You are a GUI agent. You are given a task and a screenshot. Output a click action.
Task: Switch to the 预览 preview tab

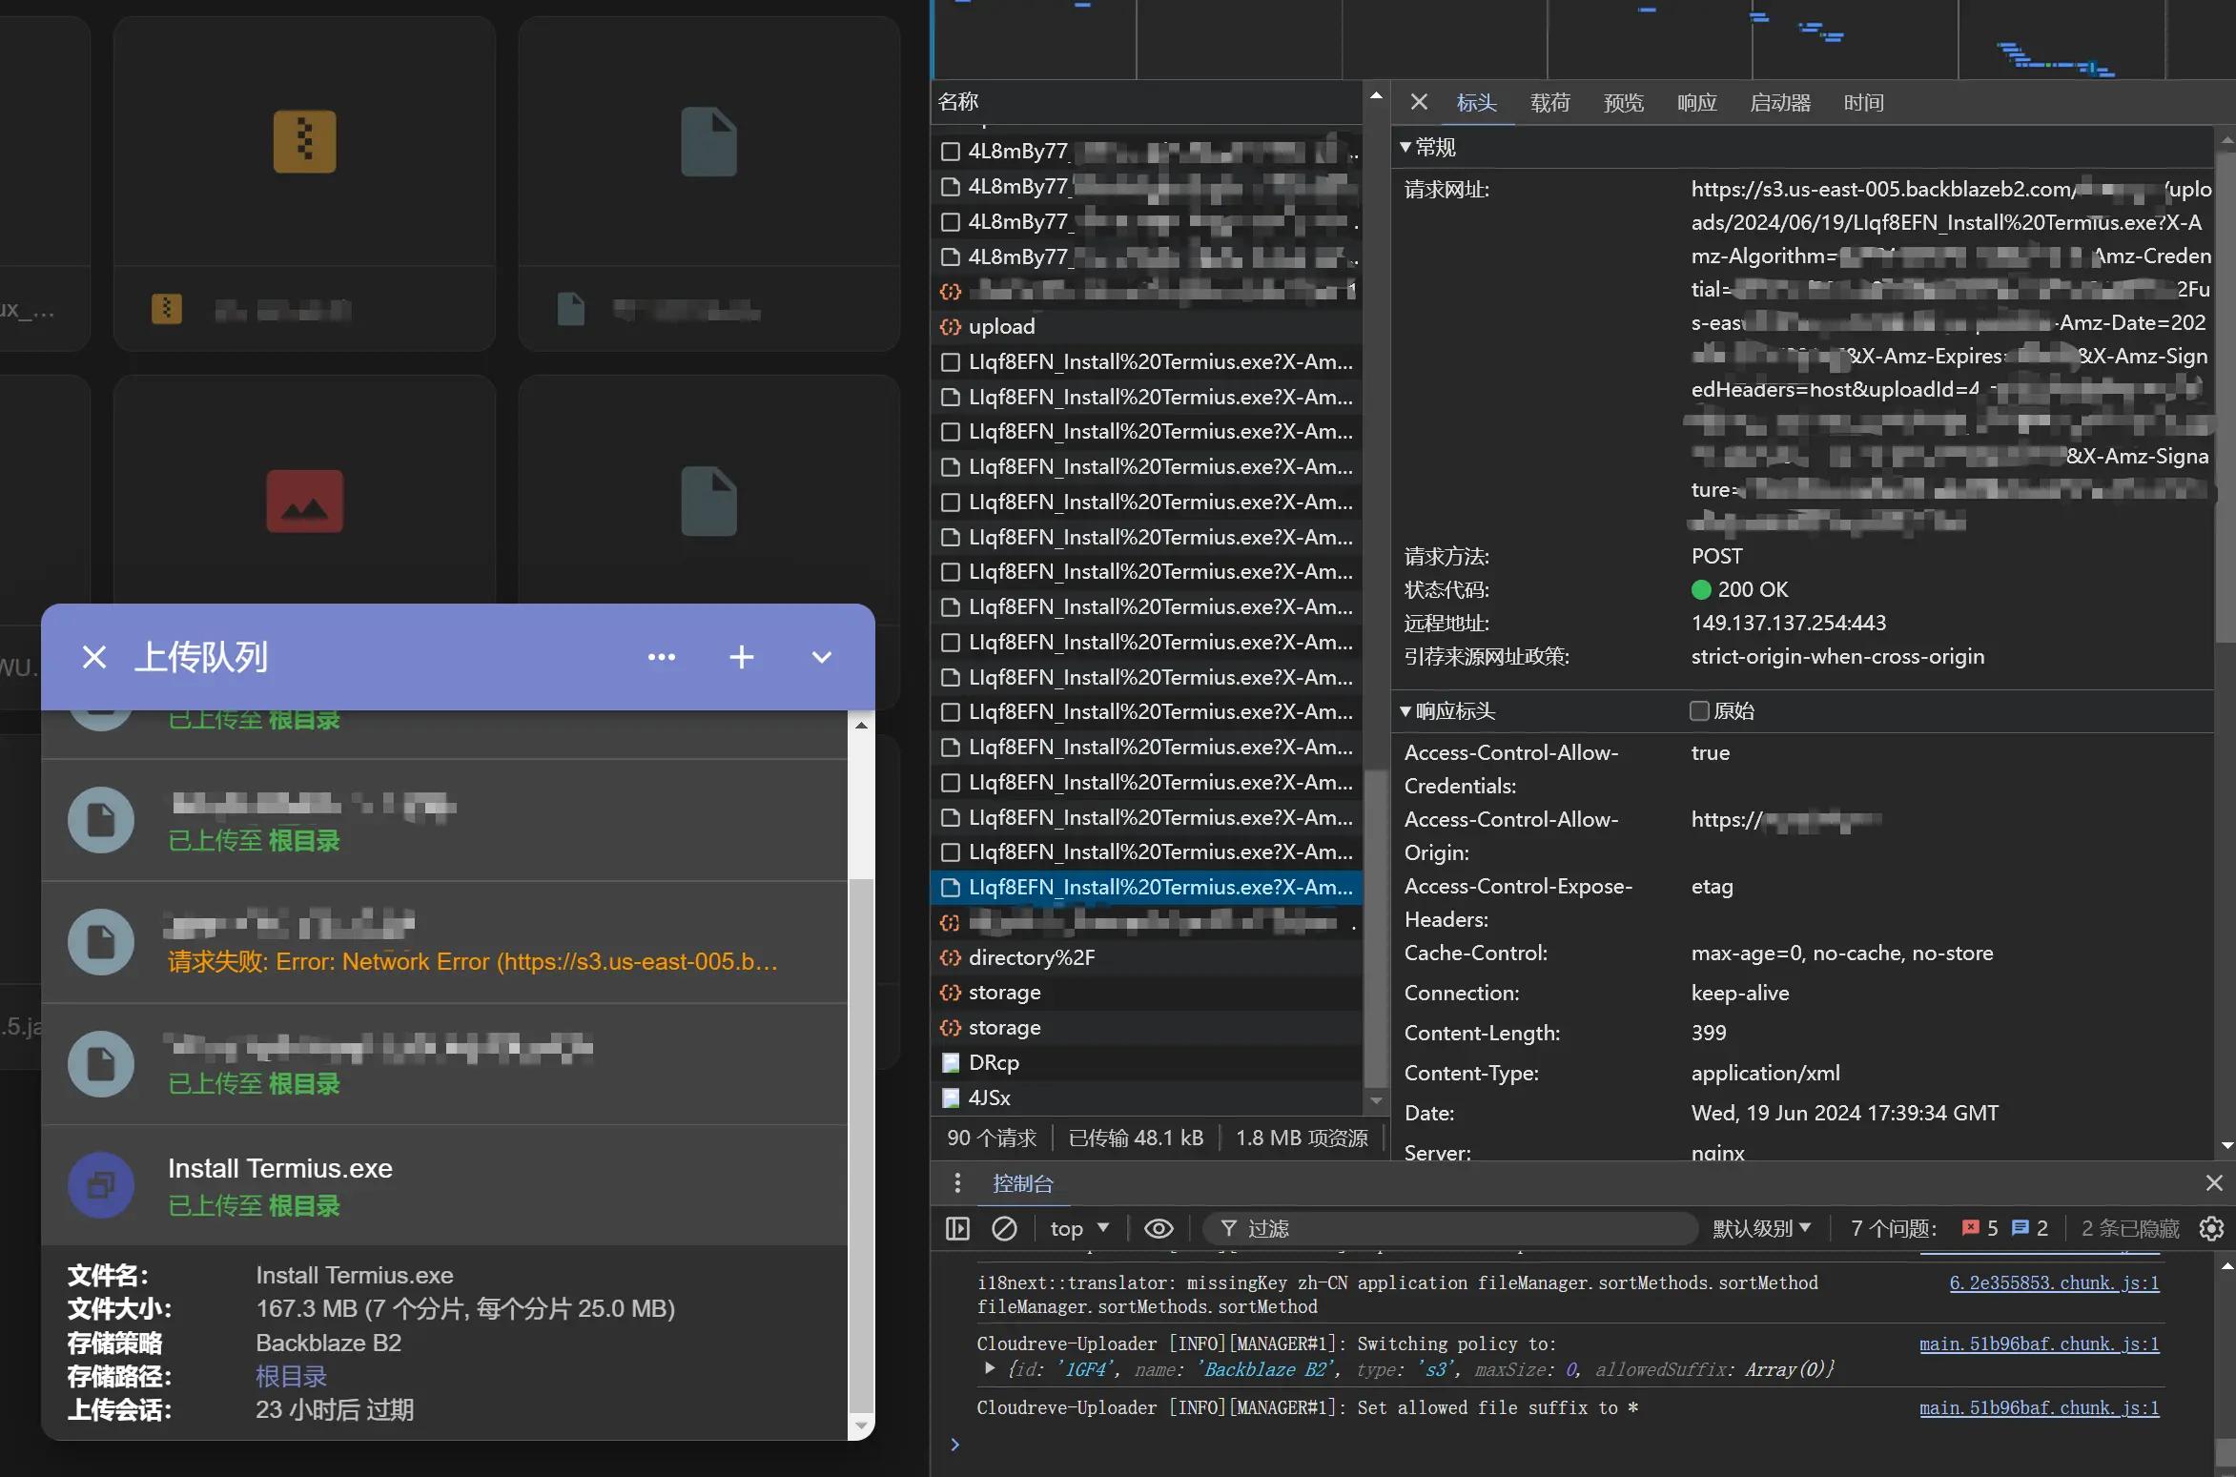pyautogui.click(x=1623, y=103)
